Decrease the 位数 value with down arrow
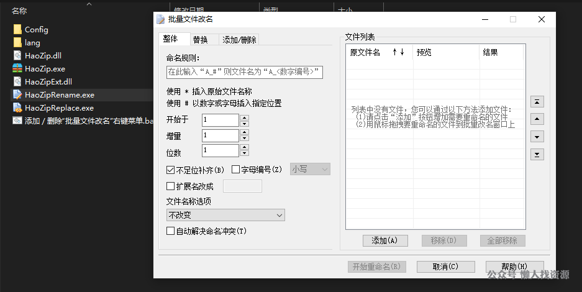Screen dimensions: 582x292 (244, 153)
